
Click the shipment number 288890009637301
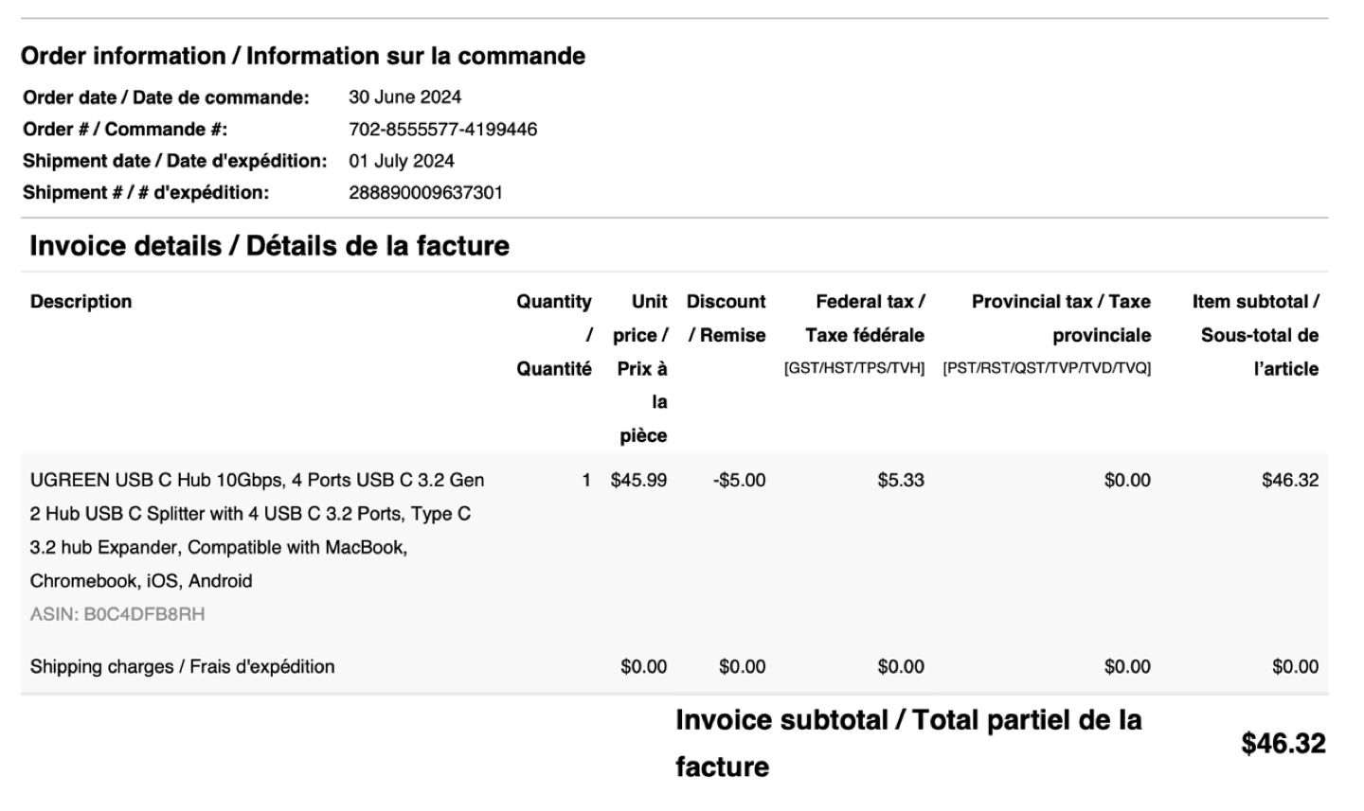point(425,192)
